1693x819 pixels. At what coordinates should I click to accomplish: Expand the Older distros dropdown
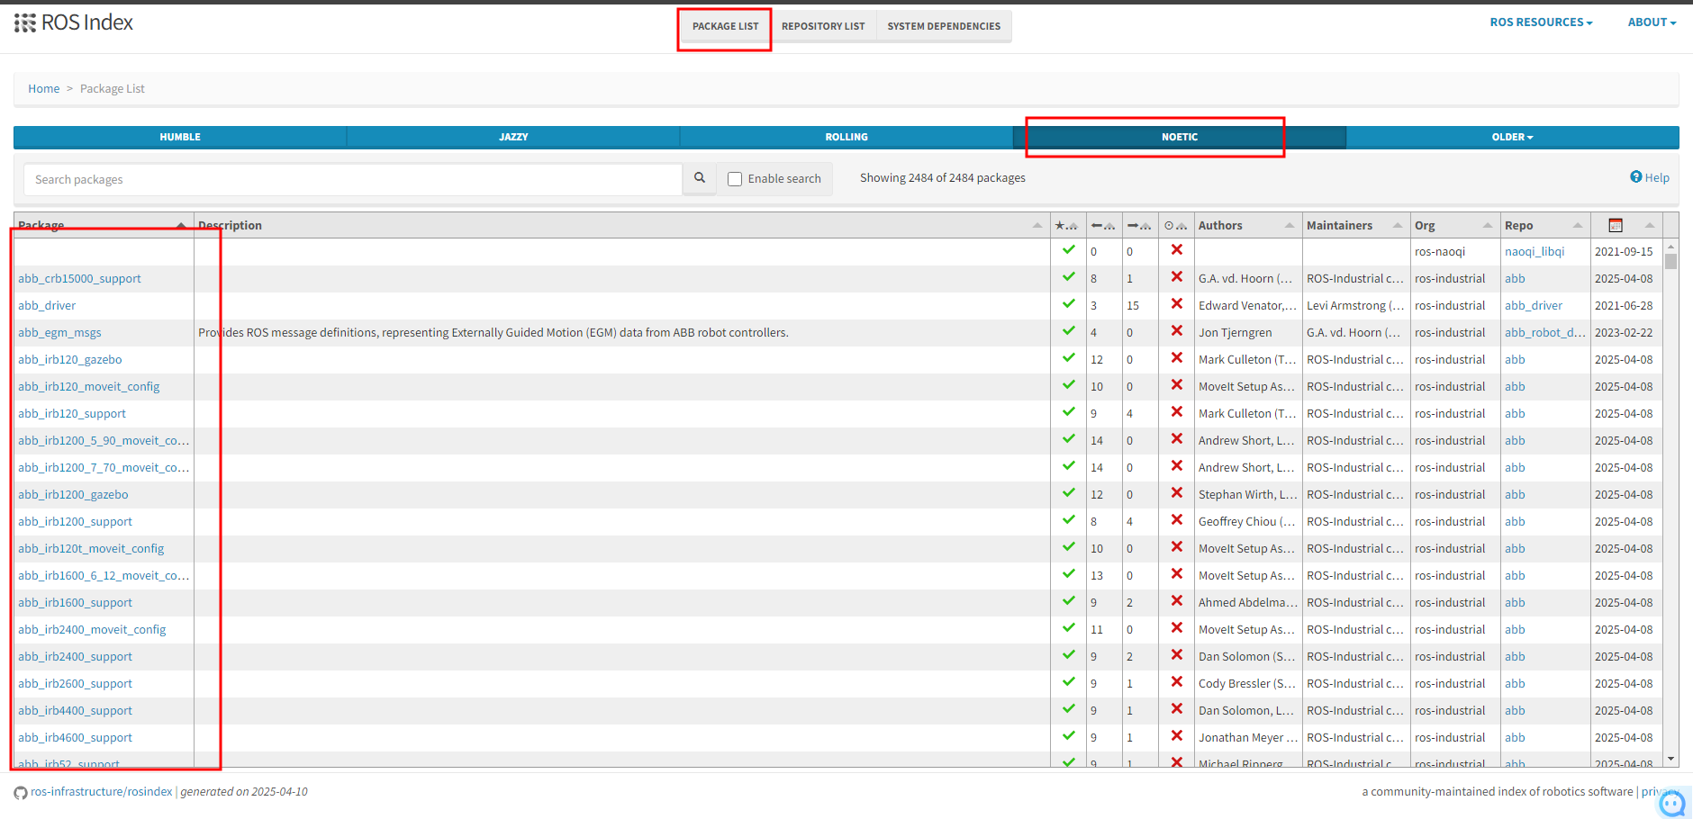(x=1512, y=137)
